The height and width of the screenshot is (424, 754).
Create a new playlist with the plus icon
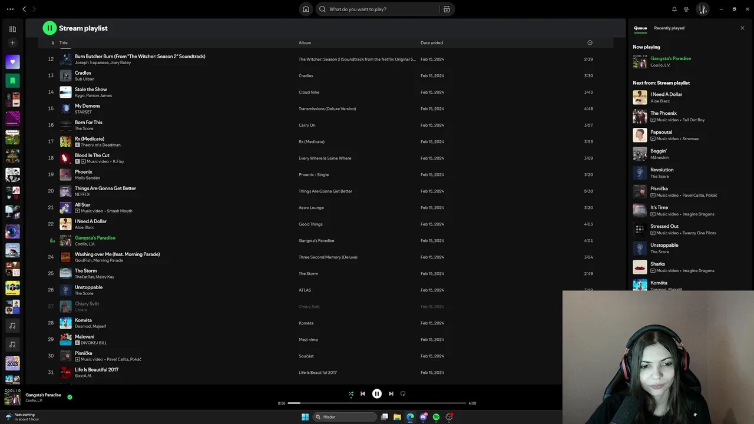click(12, 43)
